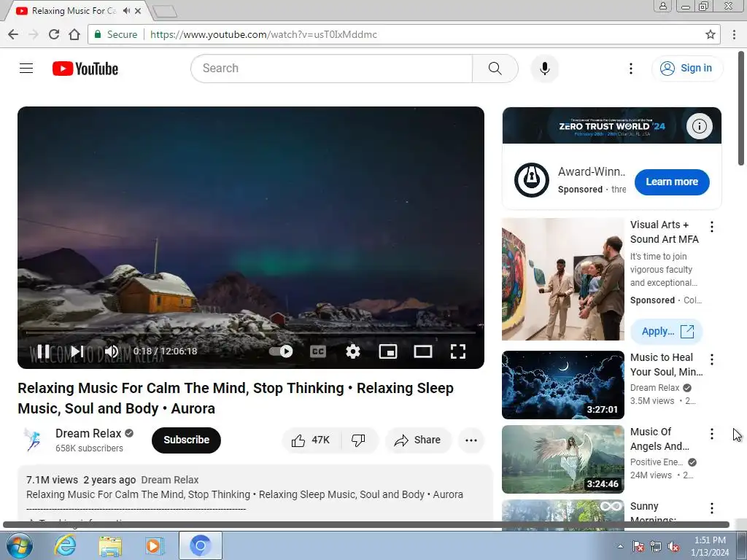Viewport: 747px width, 560px height.
Task: Open Chrome three-dot customize menu
Action: coord(734,34)
